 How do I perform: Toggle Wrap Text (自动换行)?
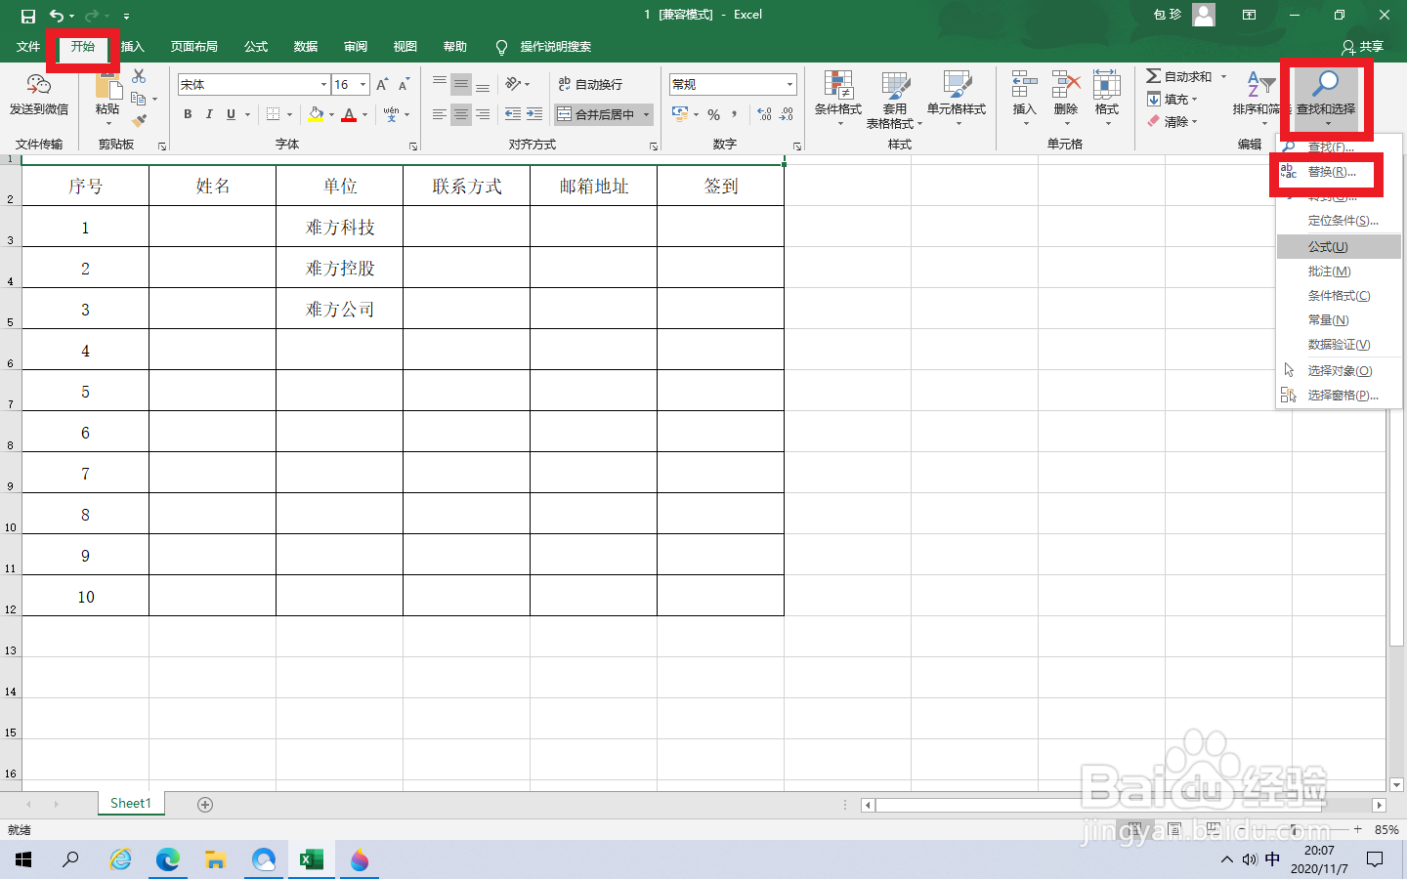(x=590, y=84)
